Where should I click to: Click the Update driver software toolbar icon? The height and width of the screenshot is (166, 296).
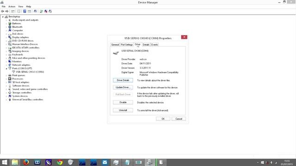coord(41,11)
